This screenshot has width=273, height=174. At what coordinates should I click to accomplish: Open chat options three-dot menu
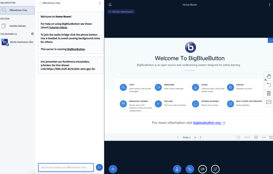coord(100,3)
